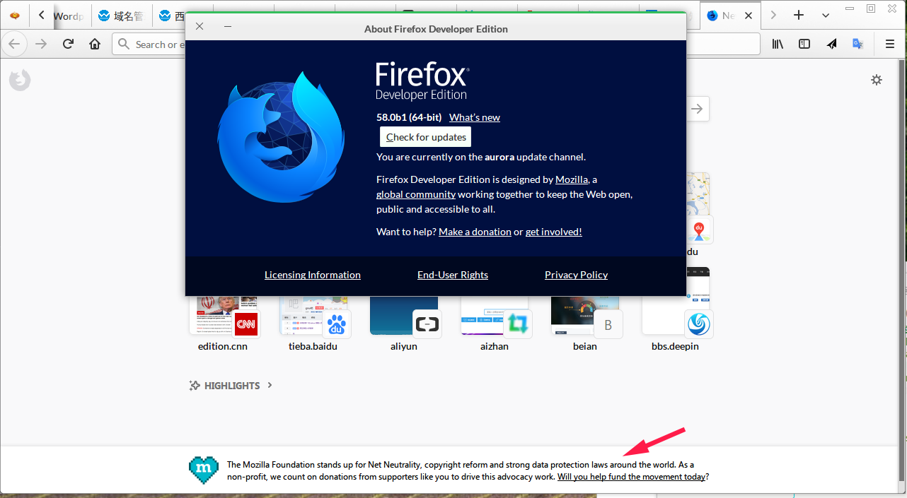Open the aliyun top site tile
This screenshot has height=498, width=907.
point(404,325)
